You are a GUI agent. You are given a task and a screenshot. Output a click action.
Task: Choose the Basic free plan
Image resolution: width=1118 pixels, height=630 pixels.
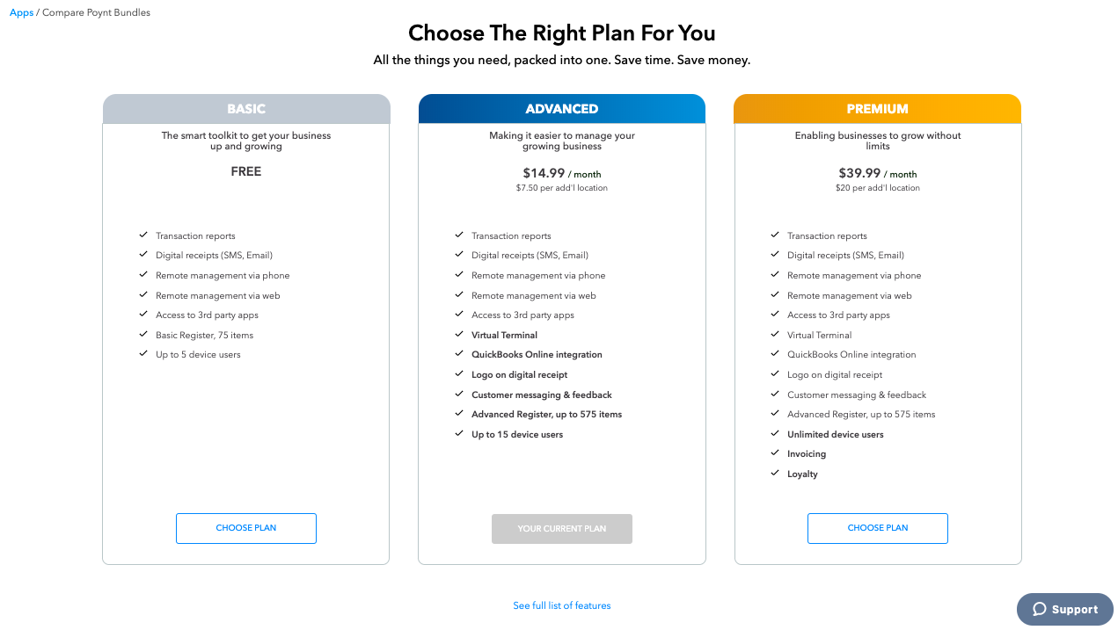tap(246, 528)
